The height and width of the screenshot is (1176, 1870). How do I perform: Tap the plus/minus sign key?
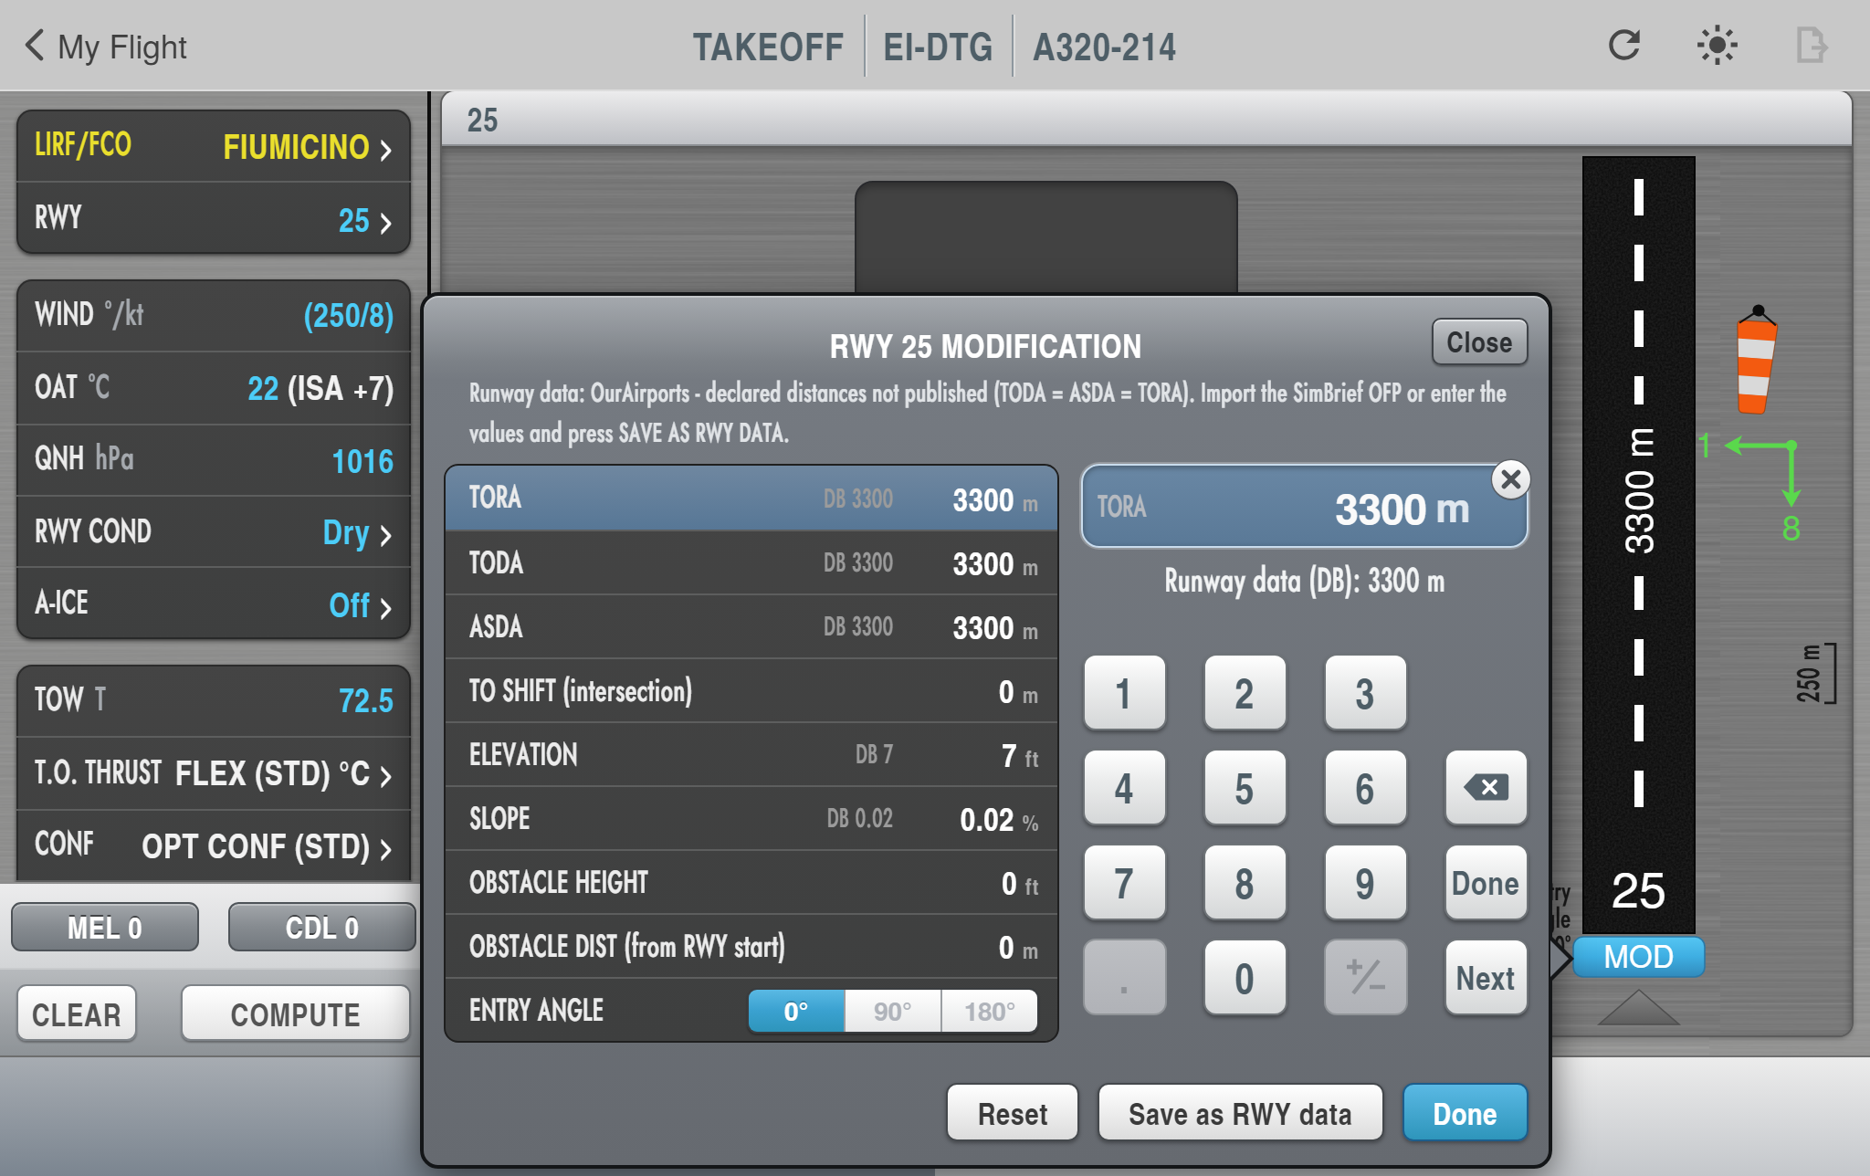coord(1365,977)
